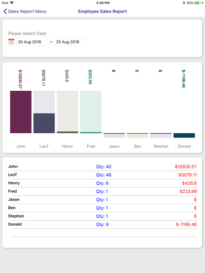This screenshot has height=273, width=205.
Task: Tap John's maroon sales bar
Action: 21,112
